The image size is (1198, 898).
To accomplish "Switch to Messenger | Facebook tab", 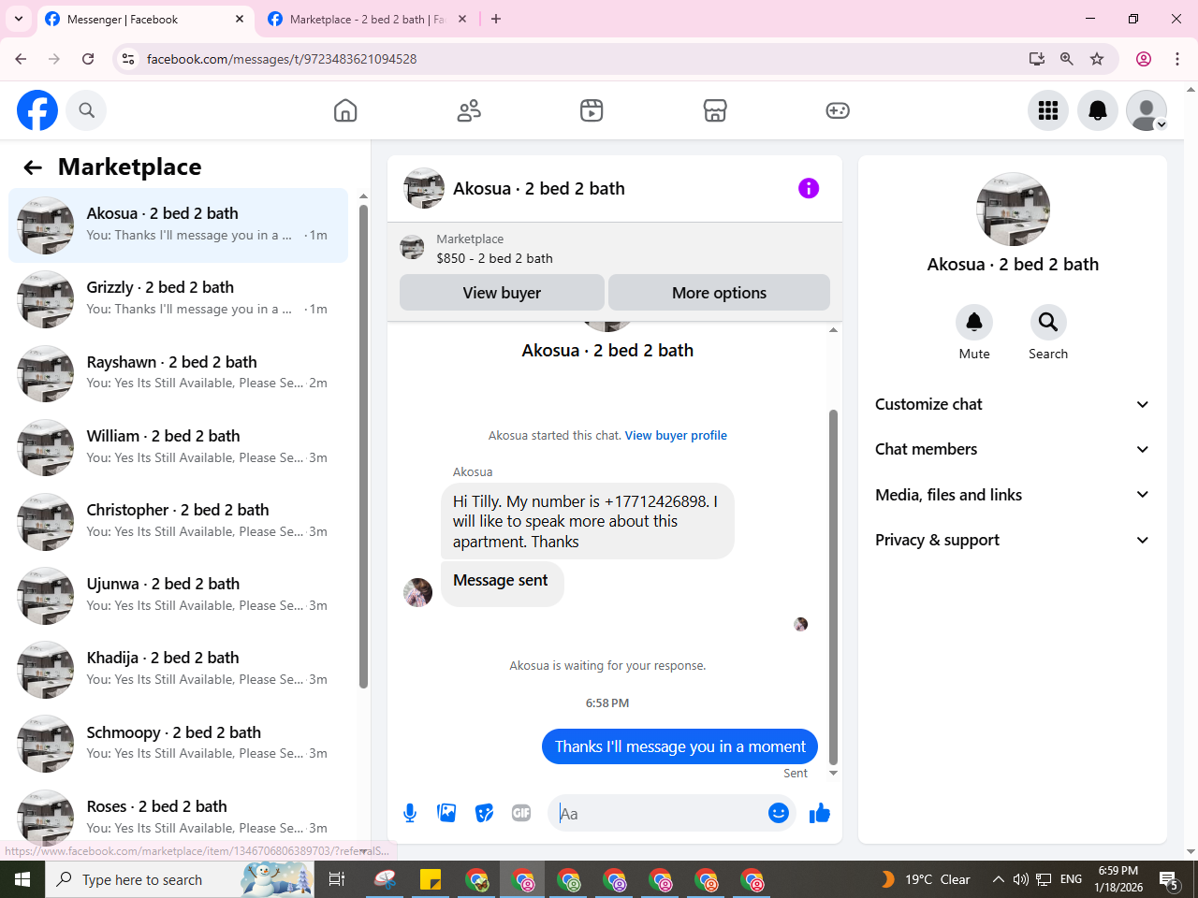I will pos(145,19).
